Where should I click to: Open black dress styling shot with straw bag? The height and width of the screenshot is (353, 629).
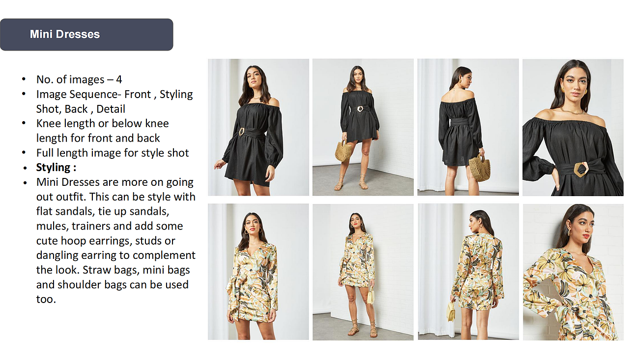pyautogui.click(x=363, y=127)
